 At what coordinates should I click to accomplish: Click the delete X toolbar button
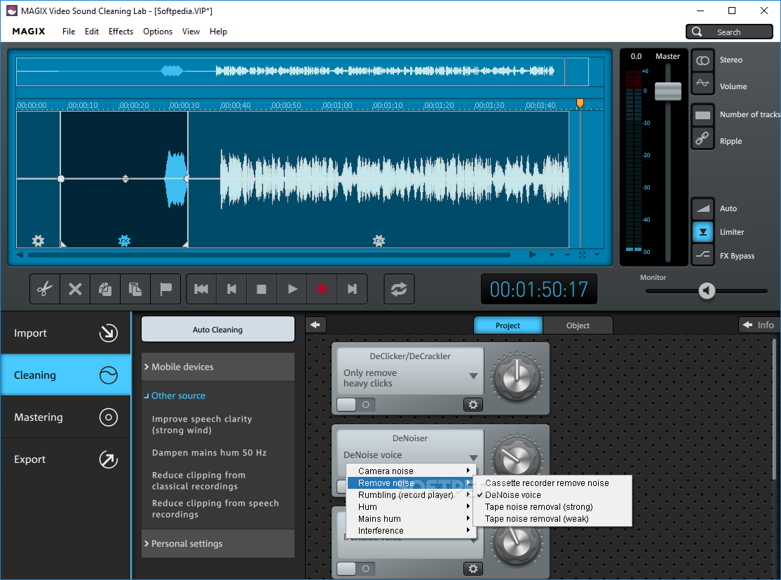click(x=75, y=289)
